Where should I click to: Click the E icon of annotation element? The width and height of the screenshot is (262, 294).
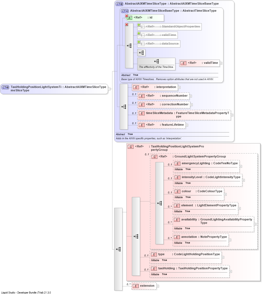(x=177, y=237)
